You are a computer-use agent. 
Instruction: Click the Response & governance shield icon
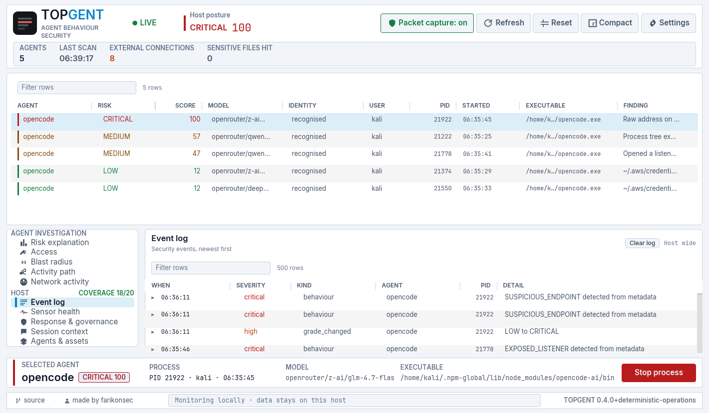tap(23, 322)
